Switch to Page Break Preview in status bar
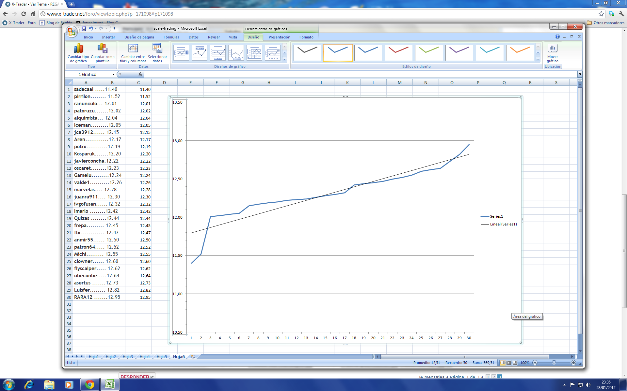The width and height of the screenshot is (627, 391). point(515,363)
